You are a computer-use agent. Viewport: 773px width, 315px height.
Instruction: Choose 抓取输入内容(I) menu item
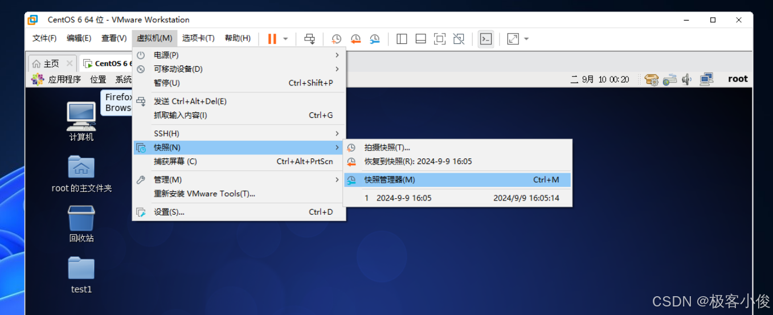coord(239,115)
